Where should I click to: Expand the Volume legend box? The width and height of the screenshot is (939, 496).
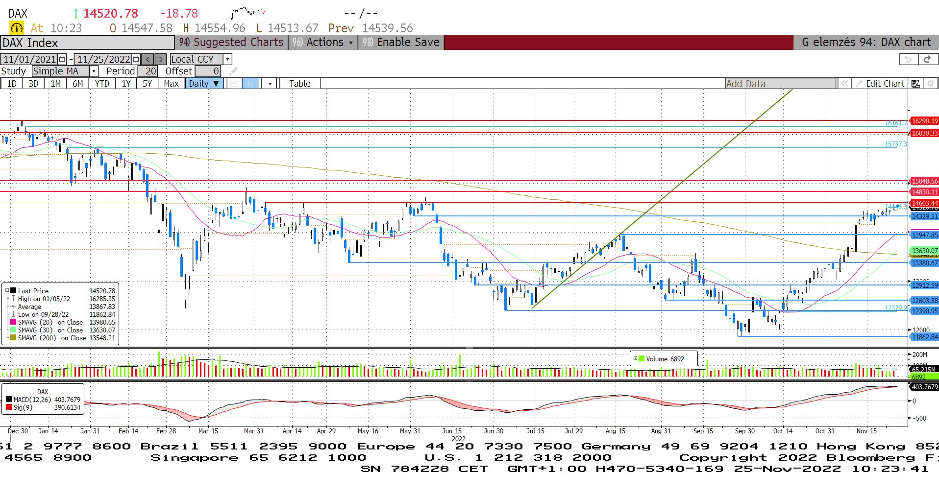635,359
